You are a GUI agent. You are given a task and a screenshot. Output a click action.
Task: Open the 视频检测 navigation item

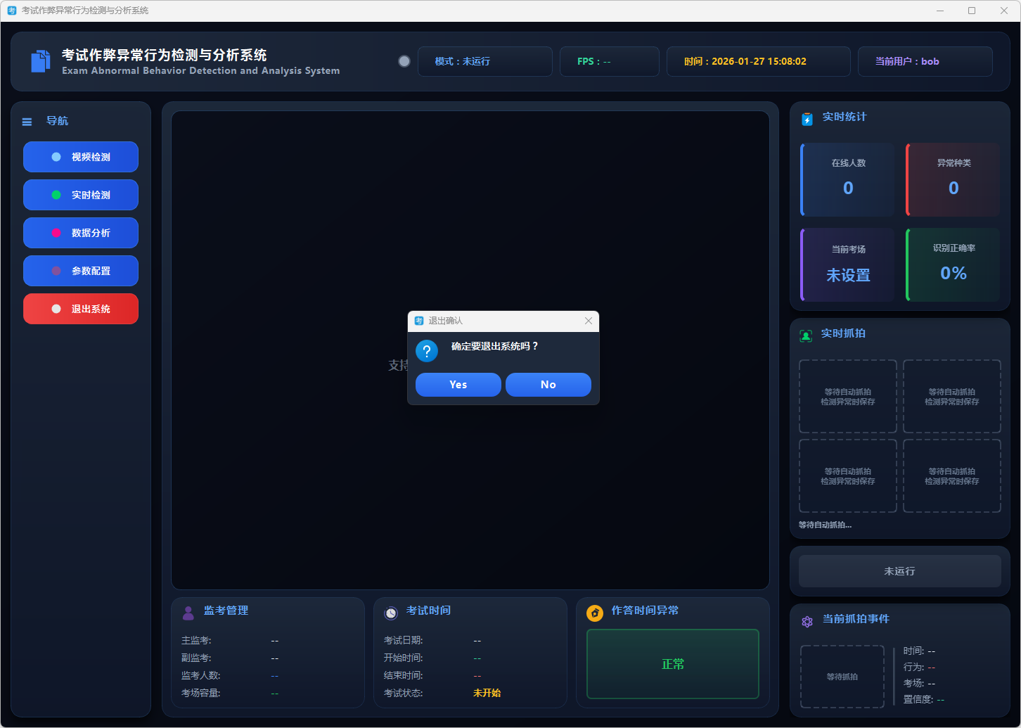pyautogui.click(x=81, y=157)
